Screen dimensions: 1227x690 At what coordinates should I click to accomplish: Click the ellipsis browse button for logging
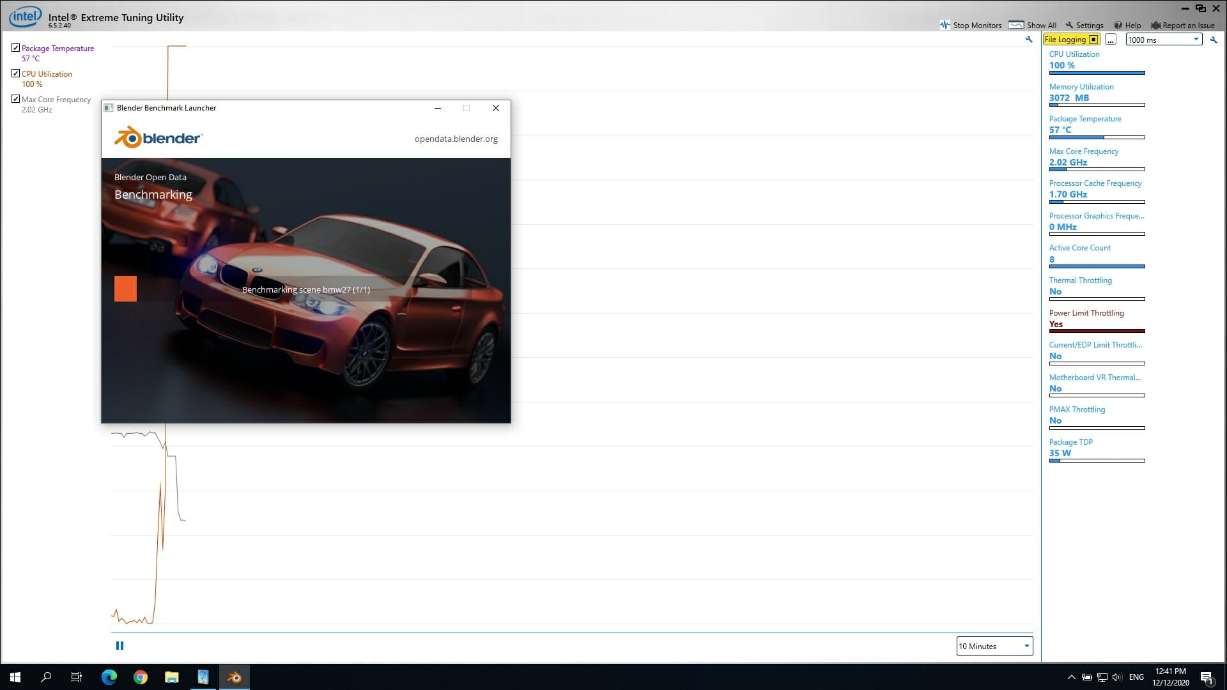1111,40
